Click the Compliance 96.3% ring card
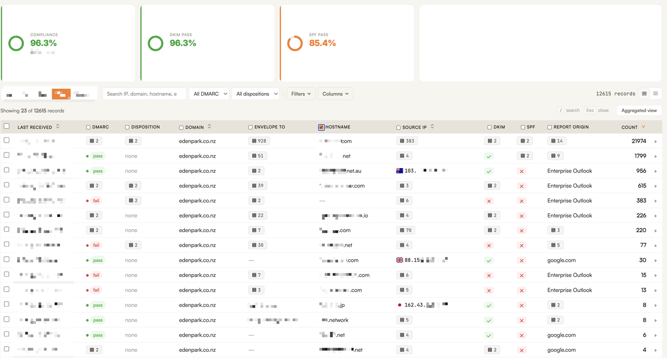 click(x=68, y=43)
